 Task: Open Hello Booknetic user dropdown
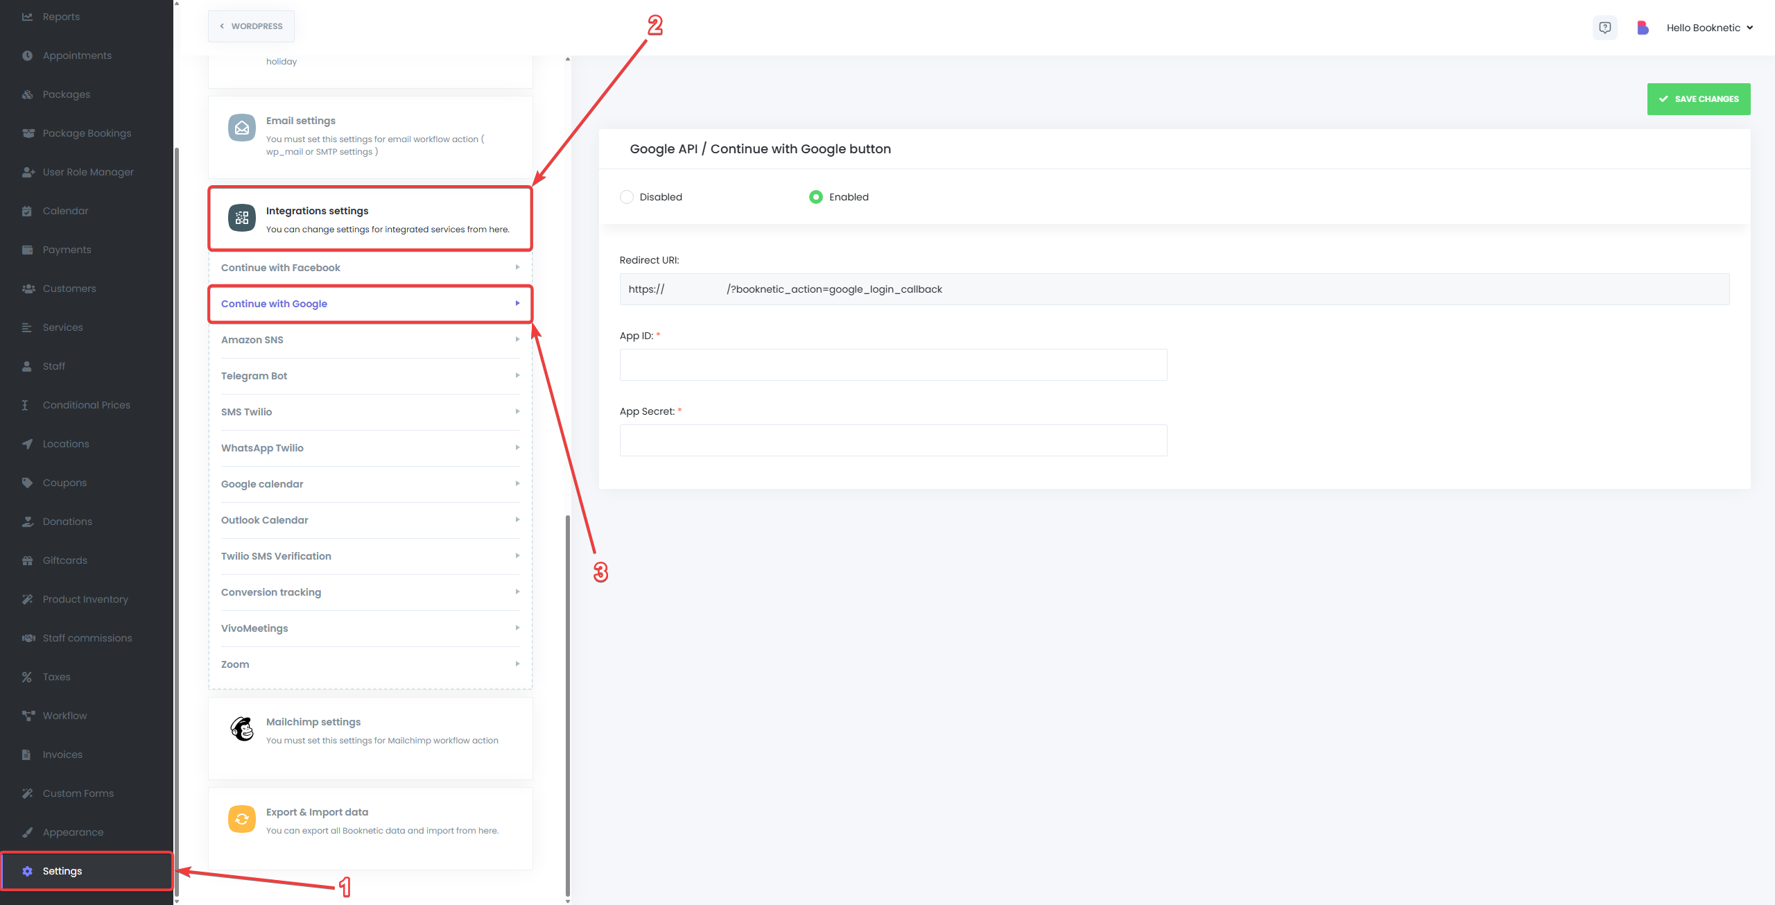[1710, 28]
